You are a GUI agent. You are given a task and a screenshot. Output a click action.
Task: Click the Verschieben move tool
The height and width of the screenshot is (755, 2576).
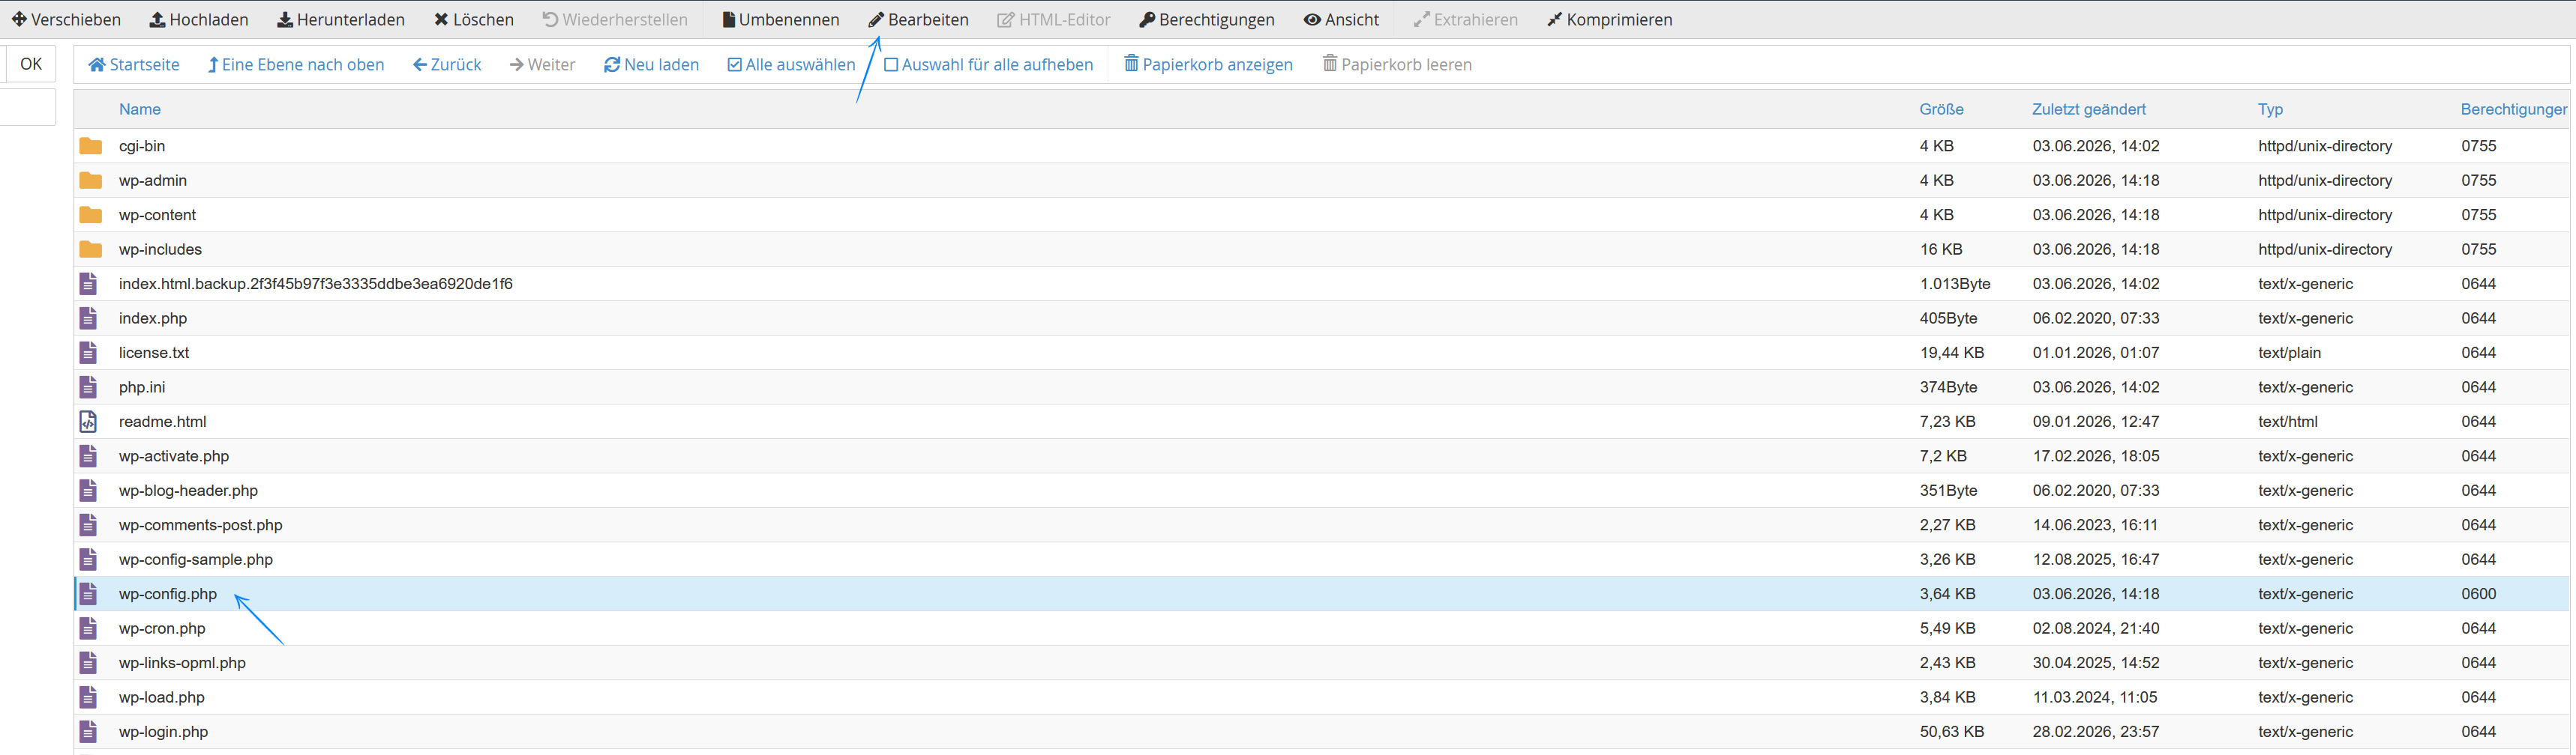tap(66, 20)
